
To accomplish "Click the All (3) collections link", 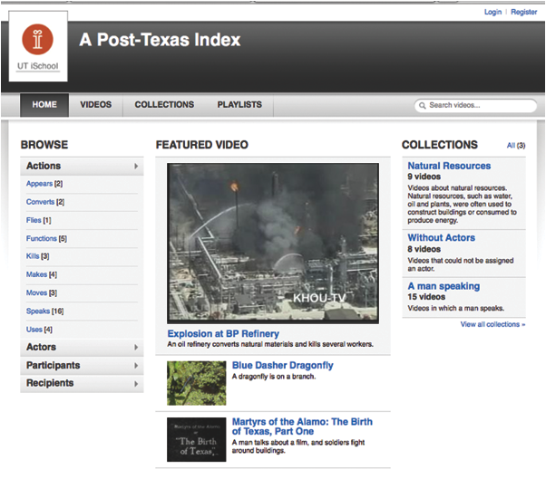I will [516, 146].
